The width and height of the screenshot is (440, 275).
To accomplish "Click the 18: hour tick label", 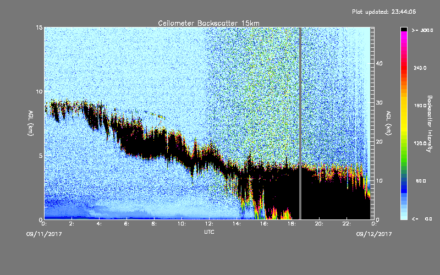I will pos(291,224).
